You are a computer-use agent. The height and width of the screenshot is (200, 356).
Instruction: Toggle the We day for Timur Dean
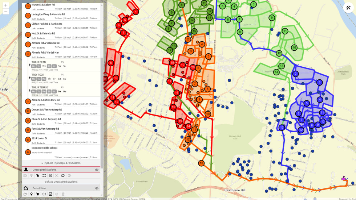coord(44,66)
